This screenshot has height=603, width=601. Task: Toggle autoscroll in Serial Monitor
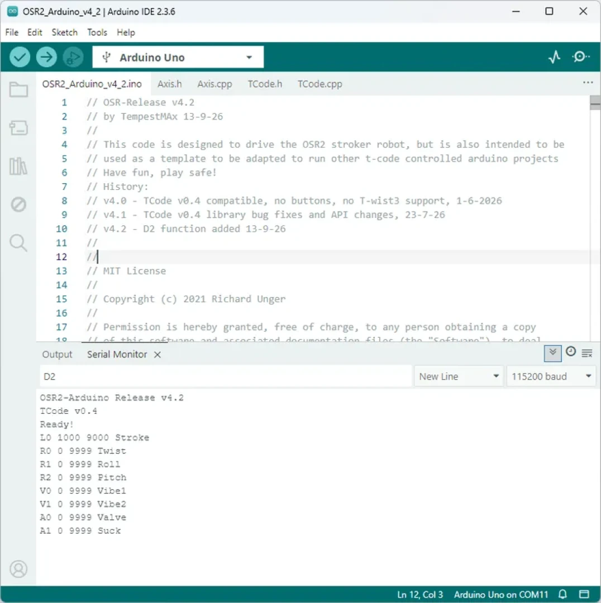(552, 353)
